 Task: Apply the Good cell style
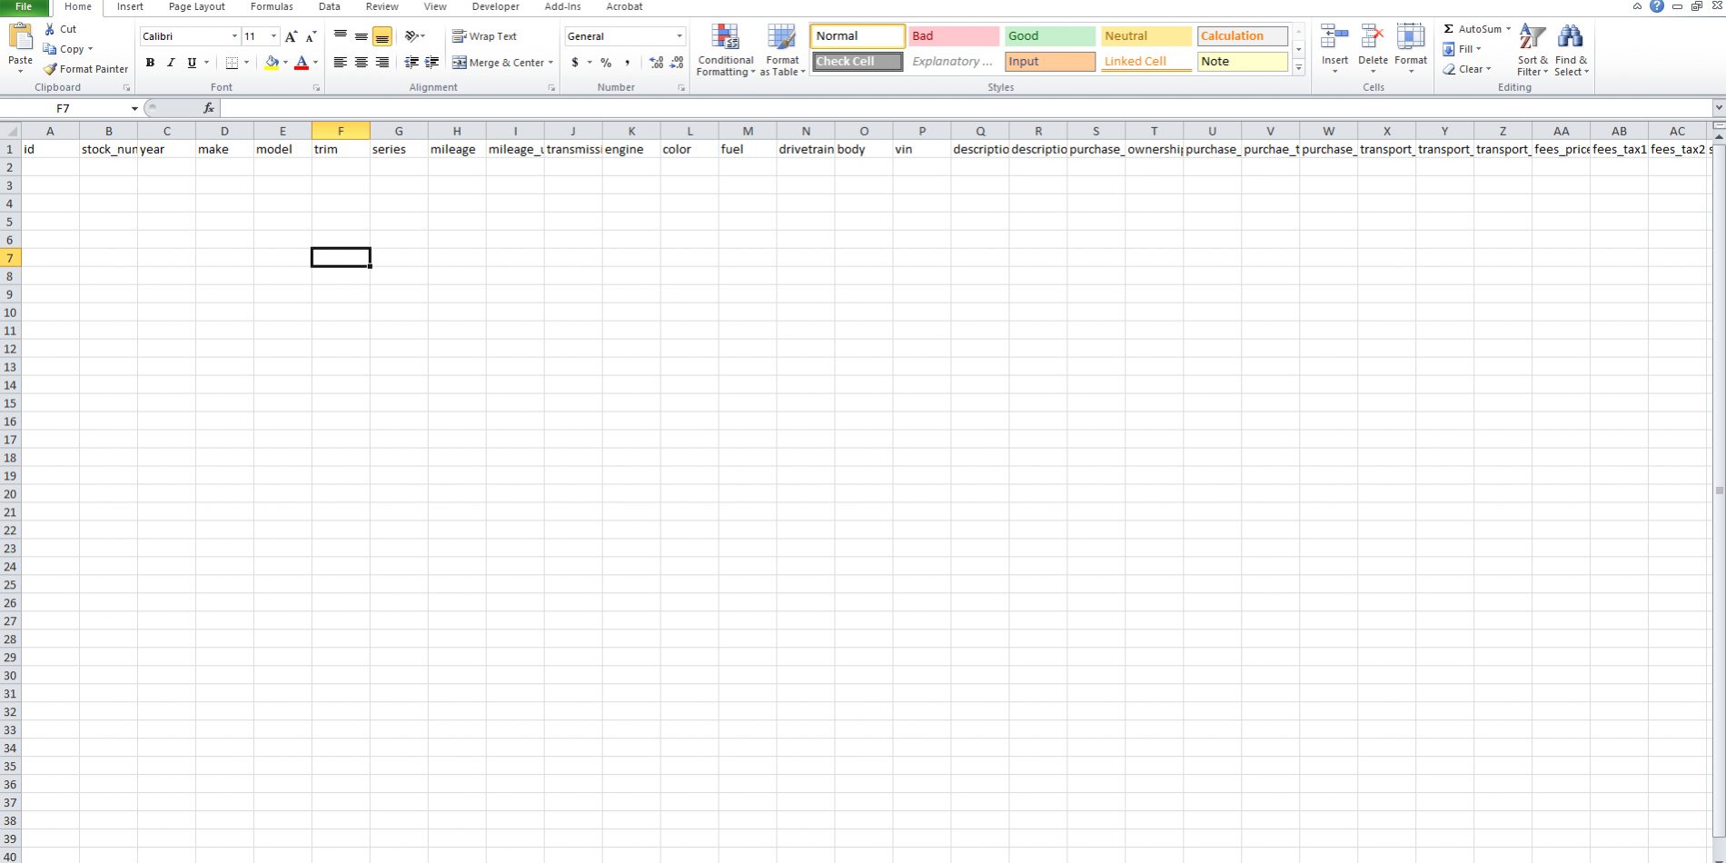click(1049, 36)
